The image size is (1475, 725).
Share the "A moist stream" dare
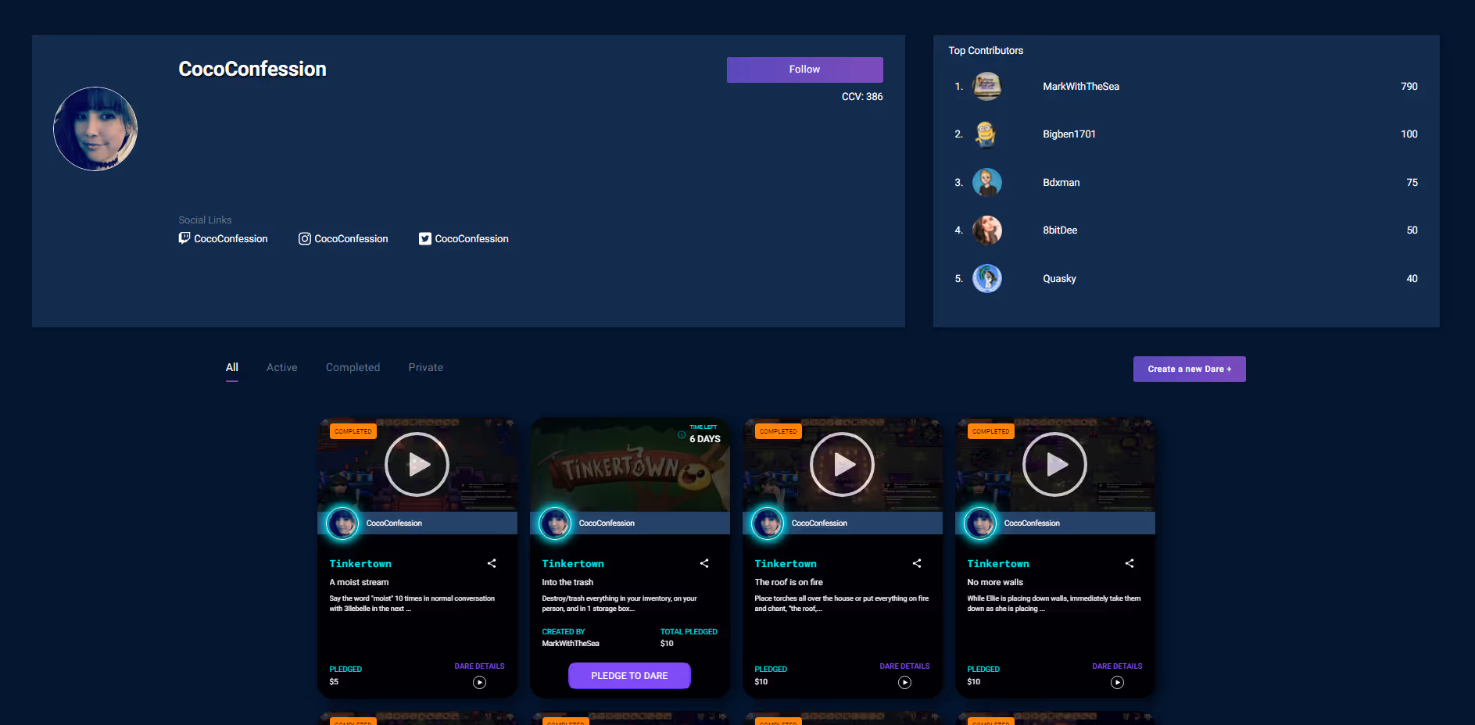click(491, 562)
